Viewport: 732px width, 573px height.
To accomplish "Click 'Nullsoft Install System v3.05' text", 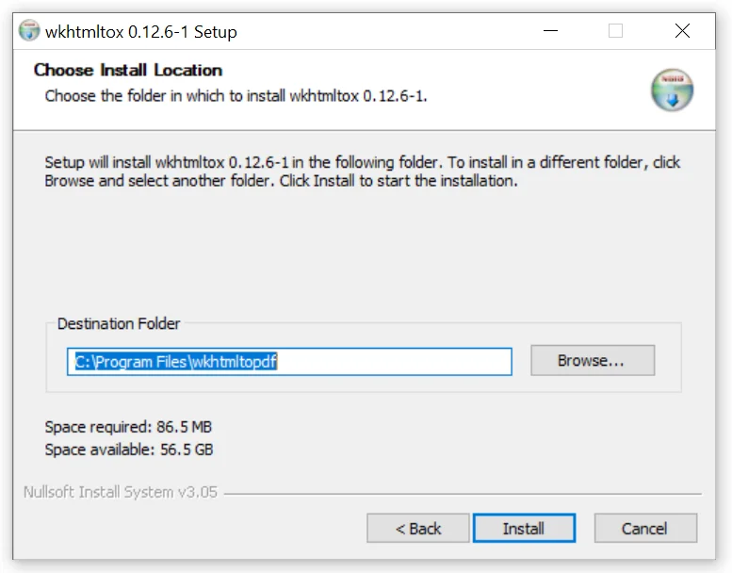I will (121, 492).
